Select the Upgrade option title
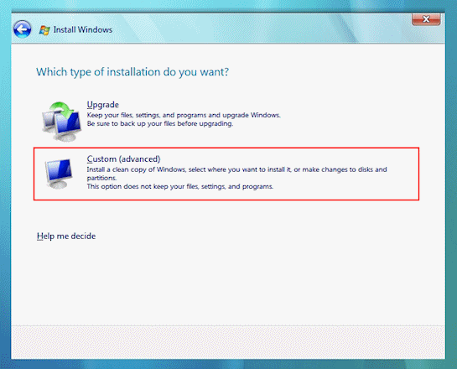The height and width of the screenshot is (369, 457). point(103,105)
